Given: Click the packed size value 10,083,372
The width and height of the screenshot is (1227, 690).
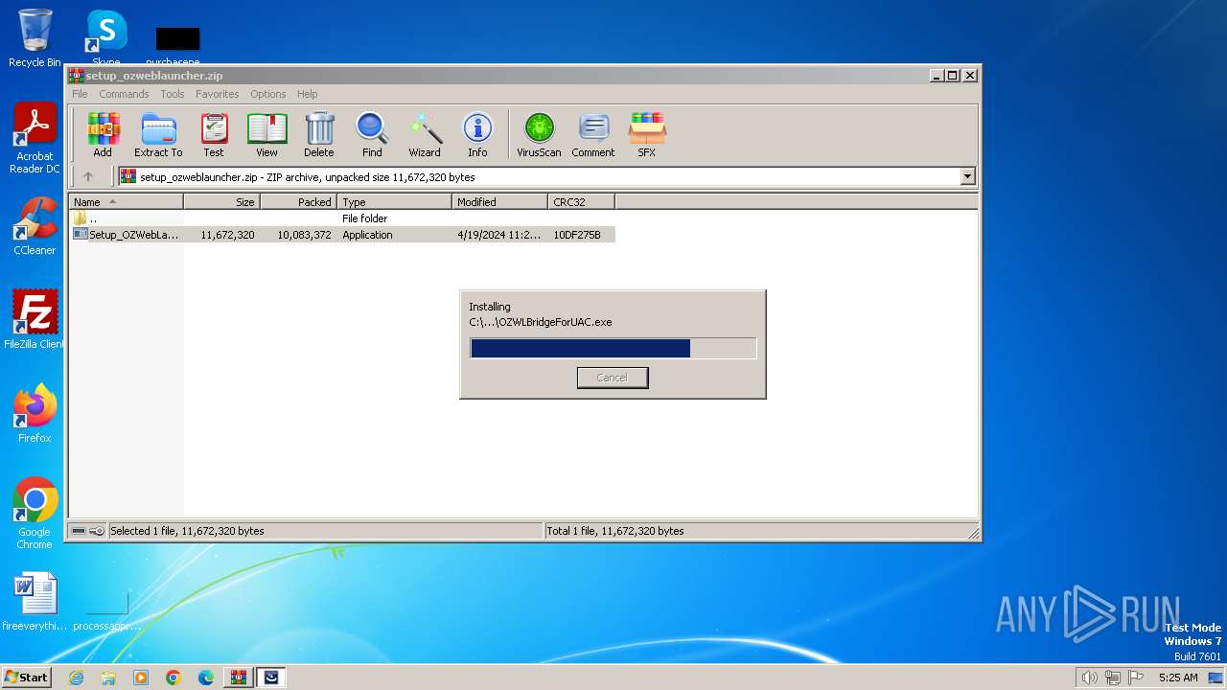Looking at the screenshot, I should [304, 235].
